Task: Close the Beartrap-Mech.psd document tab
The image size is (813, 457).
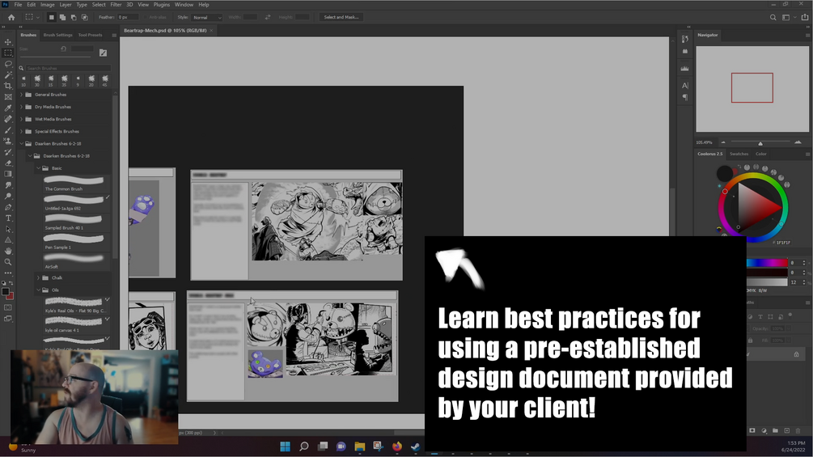Action: pyautogui.click(x=211, y=31)
